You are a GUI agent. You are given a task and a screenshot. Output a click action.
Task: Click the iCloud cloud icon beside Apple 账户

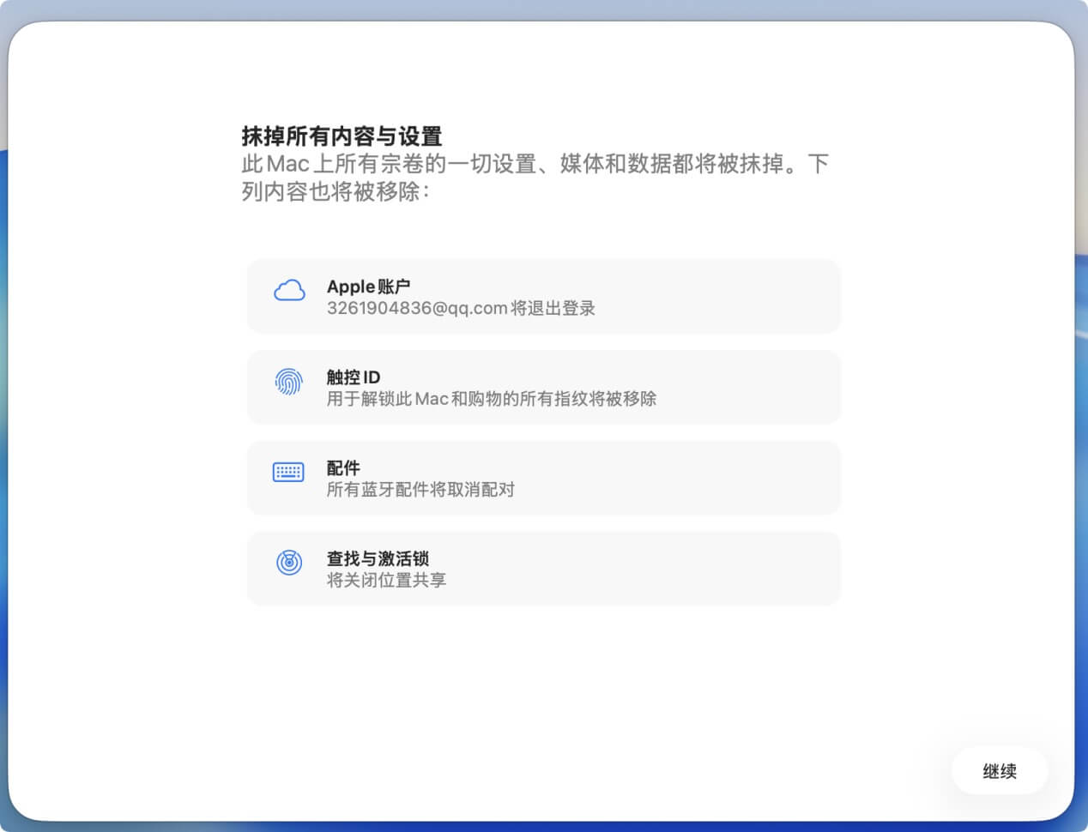[289, 290]
